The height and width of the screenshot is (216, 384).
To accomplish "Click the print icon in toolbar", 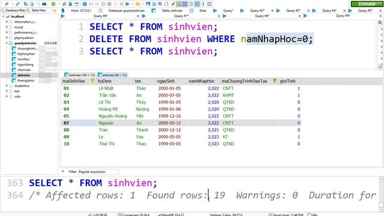I will coord(44,4).
